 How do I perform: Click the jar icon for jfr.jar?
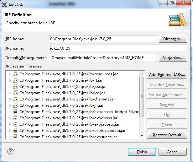coord(15,105)
